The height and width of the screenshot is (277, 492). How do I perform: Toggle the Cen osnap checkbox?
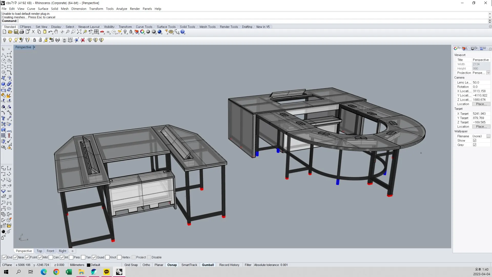(x=51, y=257)
